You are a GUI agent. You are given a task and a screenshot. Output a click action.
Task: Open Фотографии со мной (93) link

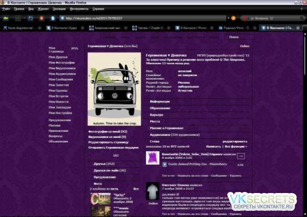[x=107, y=131]
